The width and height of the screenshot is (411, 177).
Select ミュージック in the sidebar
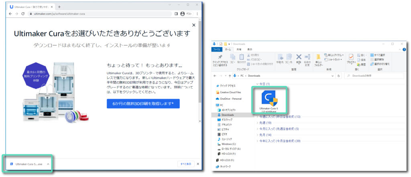click(225, 139)
